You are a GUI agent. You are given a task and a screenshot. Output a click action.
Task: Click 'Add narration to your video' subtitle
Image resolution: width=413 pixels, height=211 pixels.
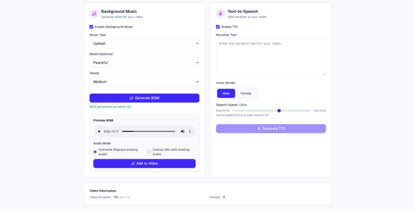click(247, 17)
